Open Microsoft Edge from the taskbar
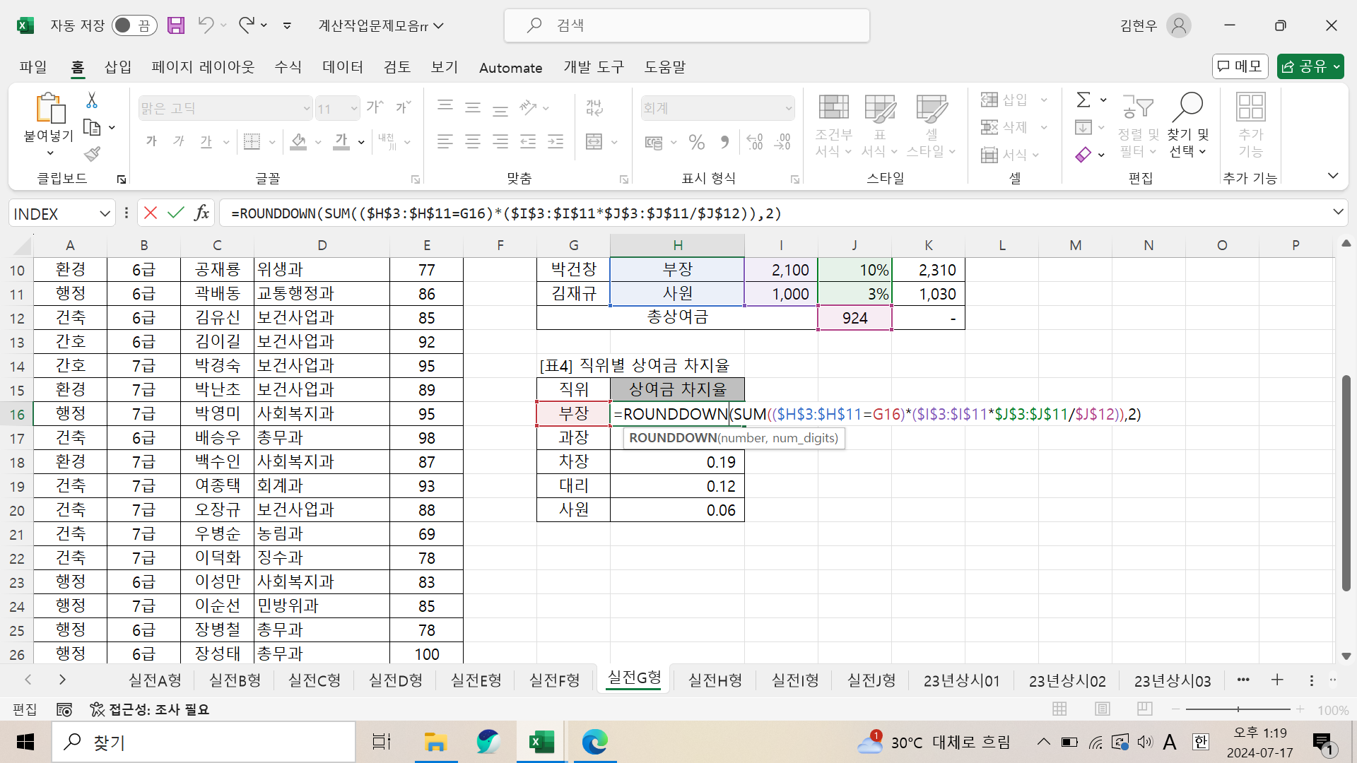Image resolution: width=1357 pixels, height=763 pixels. click(x=594, y=742)
